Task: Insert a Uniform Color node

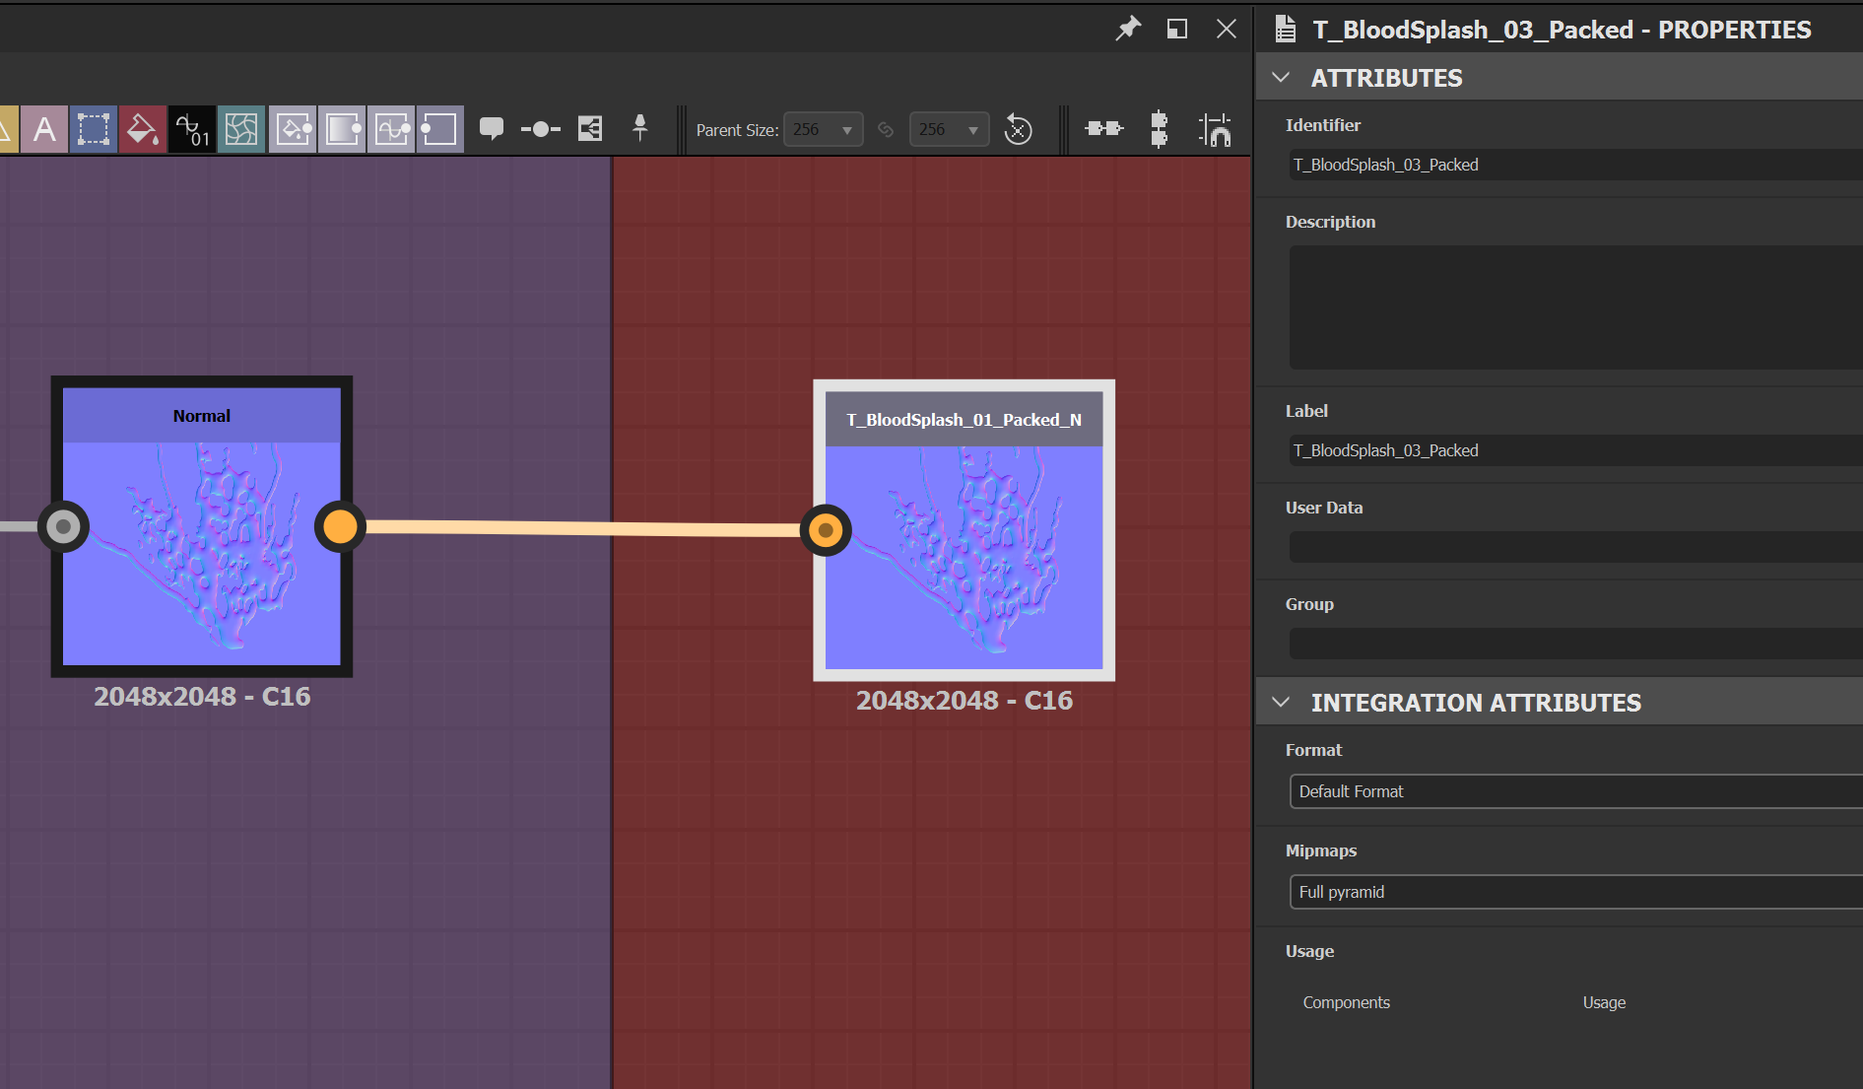Action: (142, 129)
